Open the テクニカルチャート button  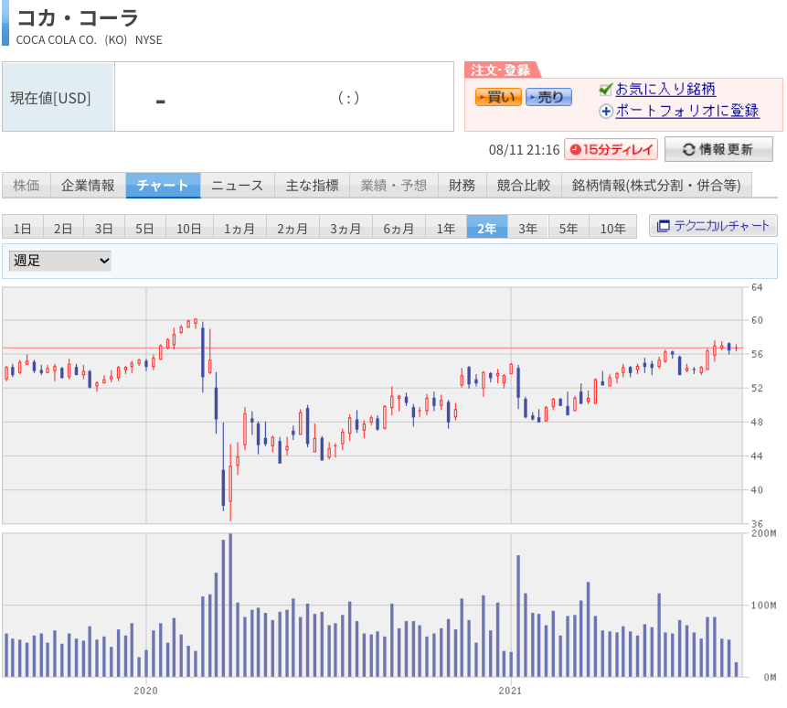point(713,225)
